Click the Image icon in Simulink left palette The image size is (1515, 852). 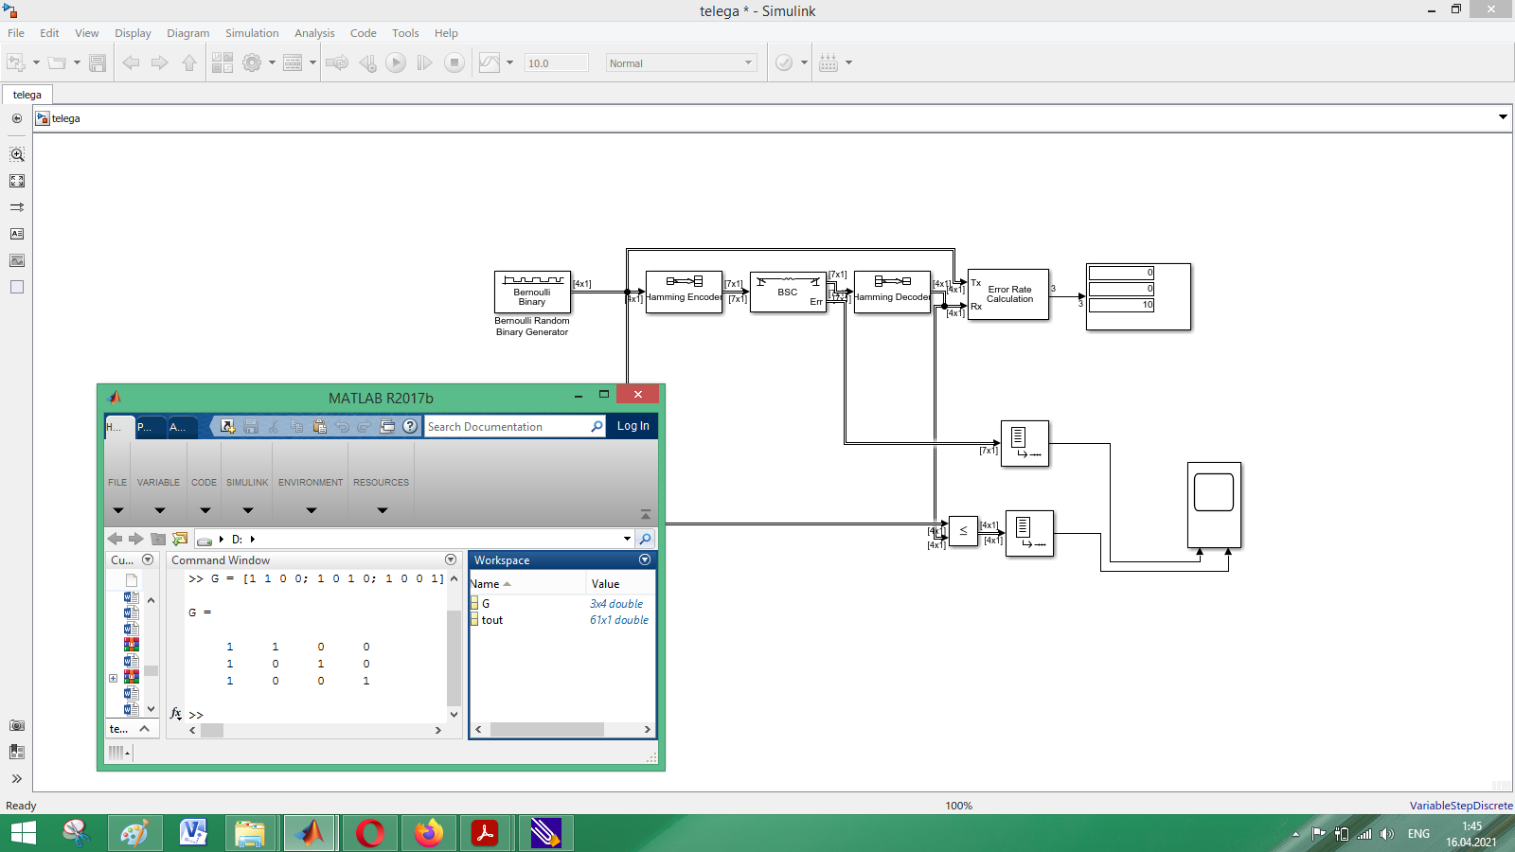pos(17,260)
